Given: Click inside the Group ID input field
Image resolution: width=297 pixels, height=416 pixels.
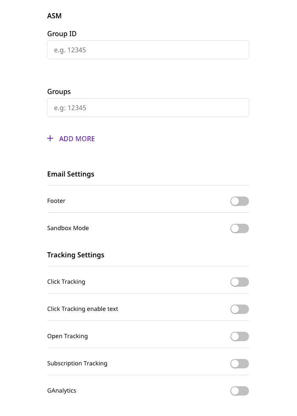Looking at the screenshot, I should tap(148, 49).
